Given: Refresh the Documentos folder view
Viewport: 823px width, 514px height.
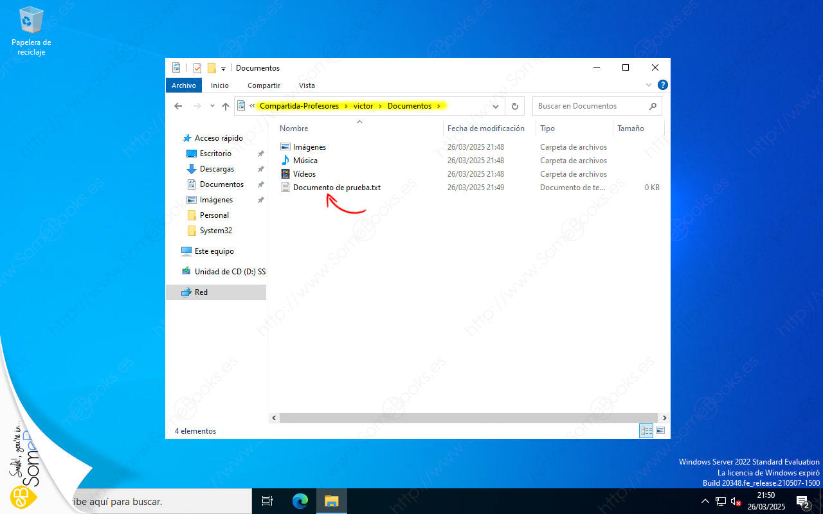Looking at the screenshot, I should click(514, 106).
